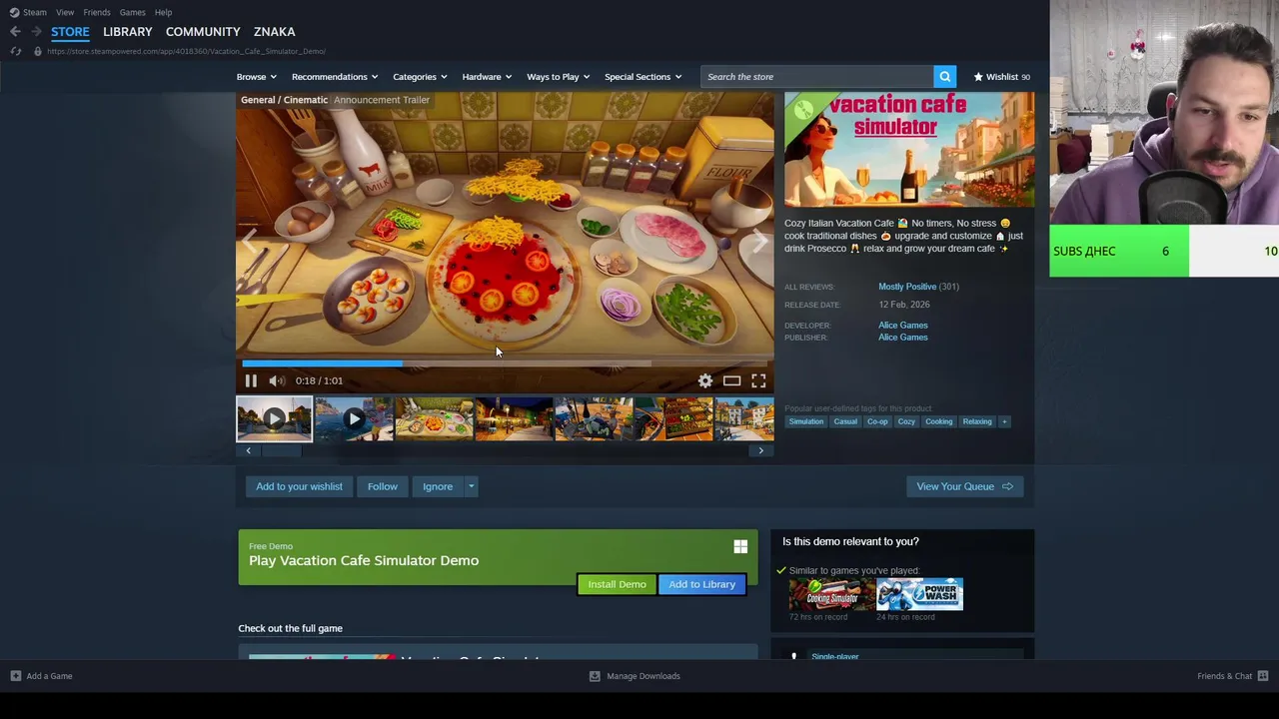
Task: Open the Ignore options dropdown arrow
Action: click(471, 486)
